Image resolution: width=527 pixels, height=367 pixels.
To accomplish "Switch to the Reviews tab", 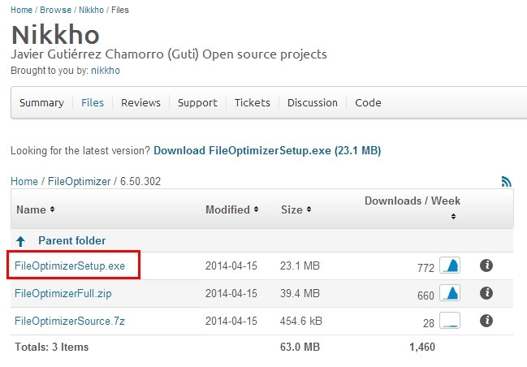I will 140,102.
